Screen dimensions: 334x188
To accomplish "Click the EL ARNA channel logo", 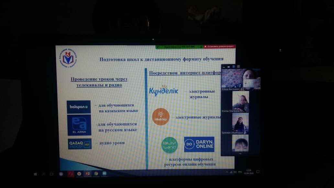I will (79, 125).
